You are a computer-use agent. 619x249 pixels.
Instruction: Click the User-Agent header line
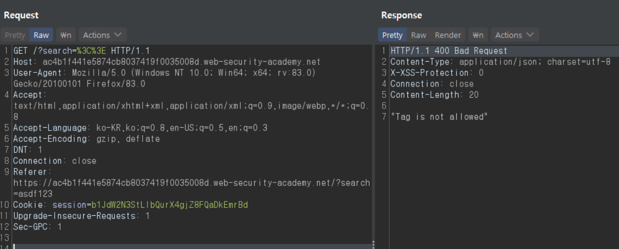coord(164,73)
